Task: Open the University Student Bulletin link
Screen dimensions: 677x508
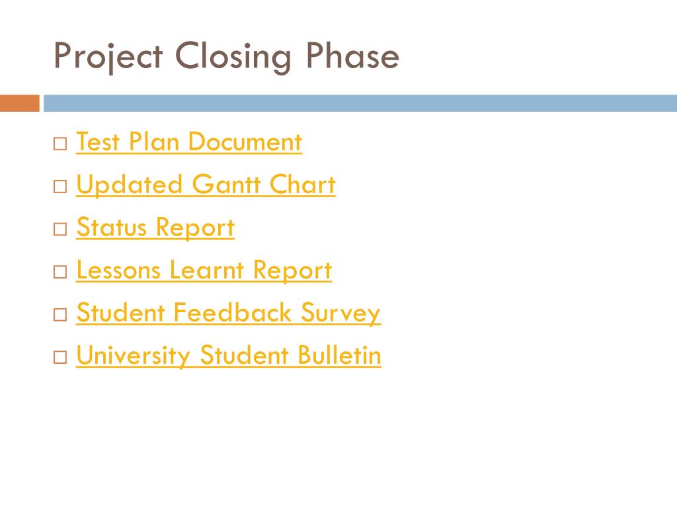Action: coord(228,355)
